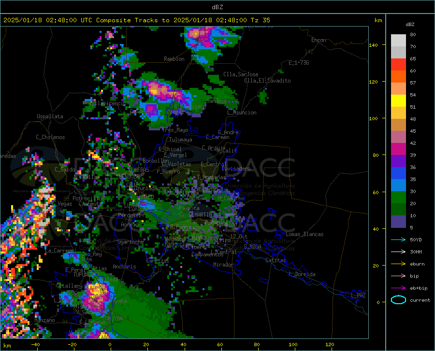Select the 60 dBZ orange color swatch
Viewport: 435px width, 351px height.
[398, 77]
